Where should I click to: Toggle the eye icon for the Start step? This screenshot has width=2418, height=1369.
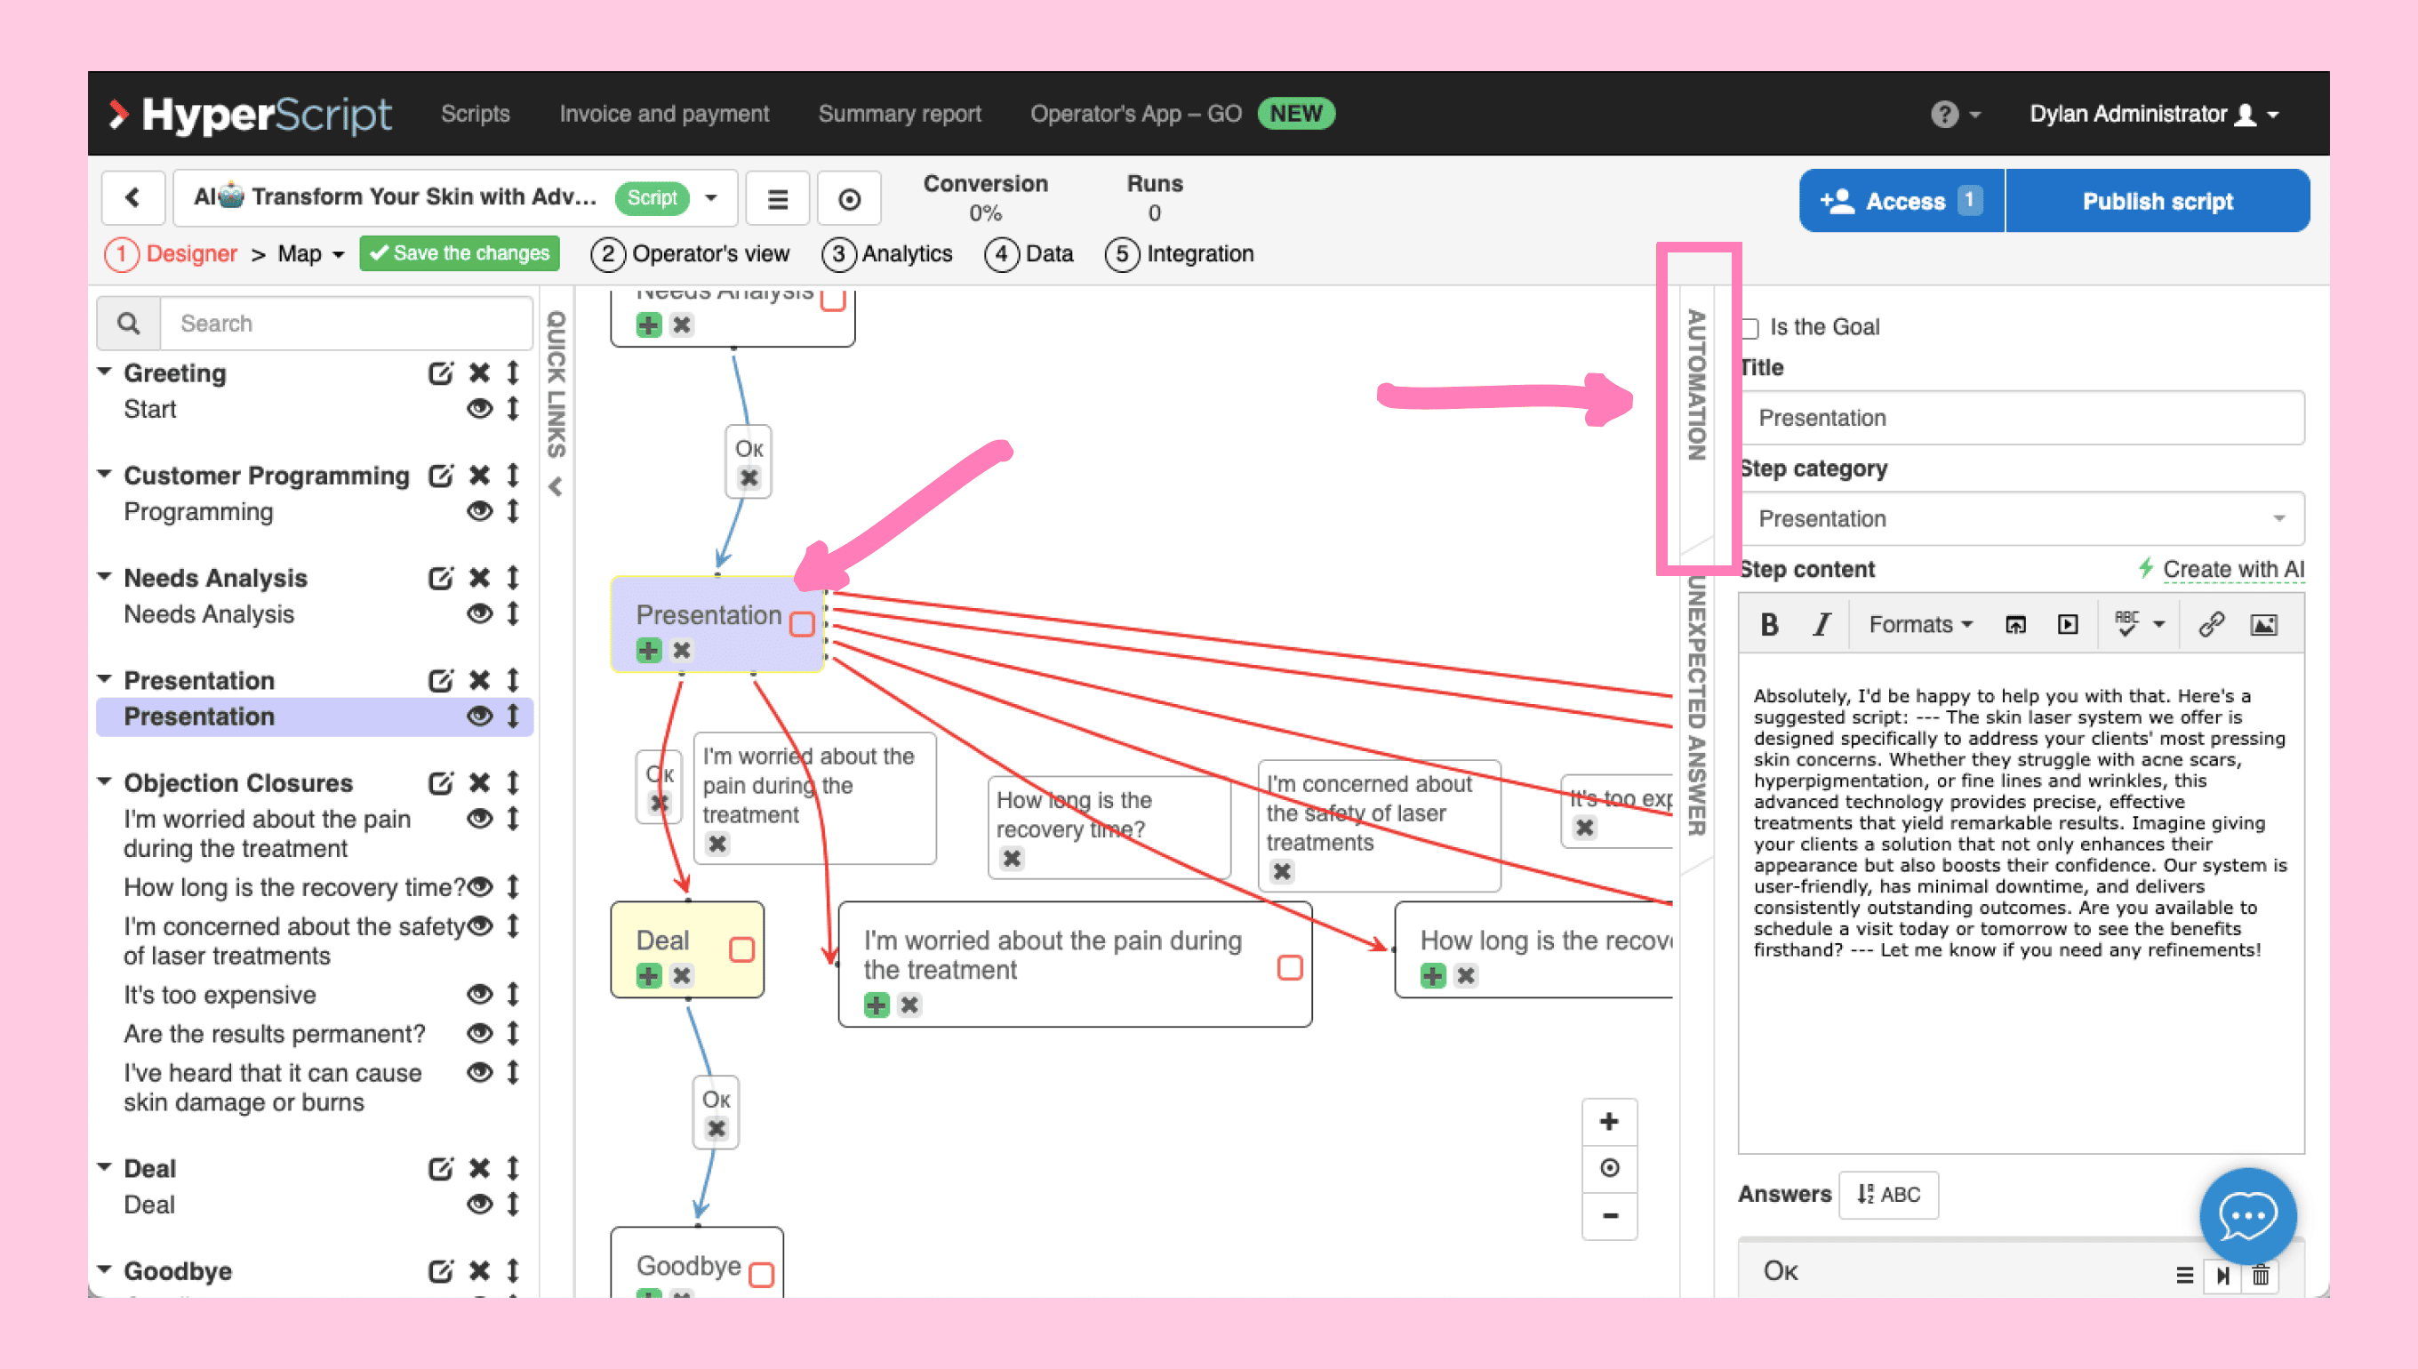[479, 409]
